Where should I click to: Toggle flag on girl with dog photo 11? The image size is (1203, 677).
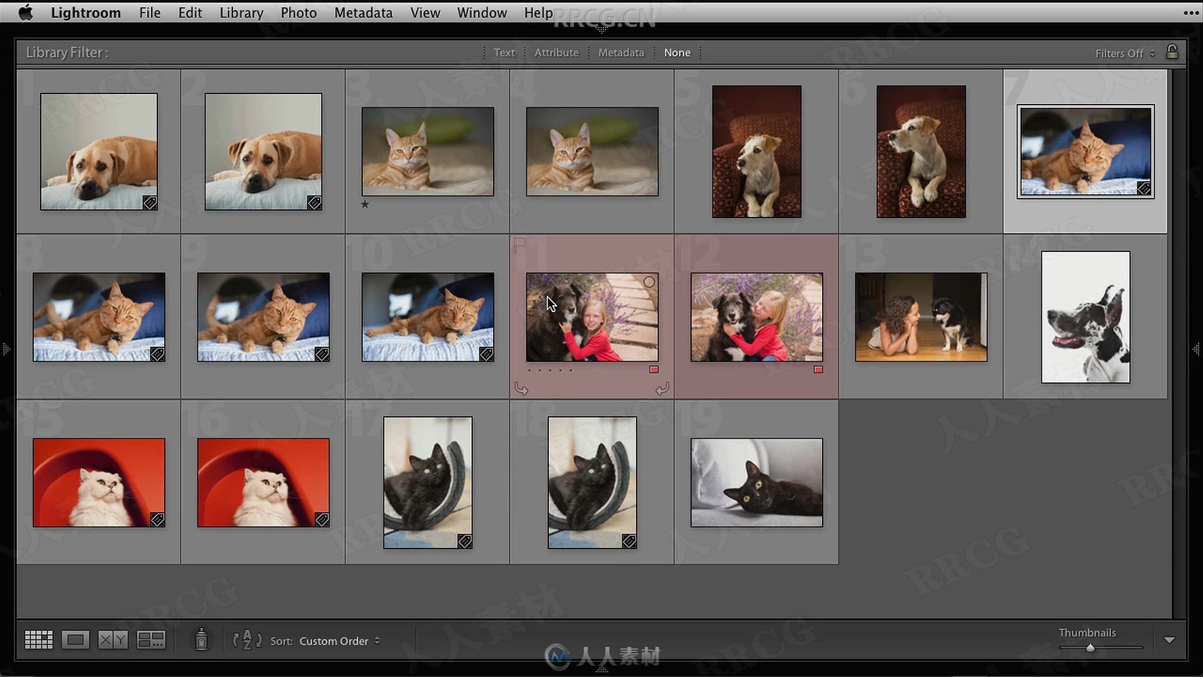pyautogui.click(x=519, y=244)
